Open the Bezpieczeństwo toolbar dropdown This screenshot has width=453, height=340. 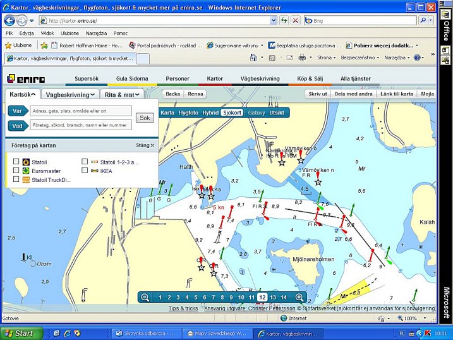(x=359, y=58)
